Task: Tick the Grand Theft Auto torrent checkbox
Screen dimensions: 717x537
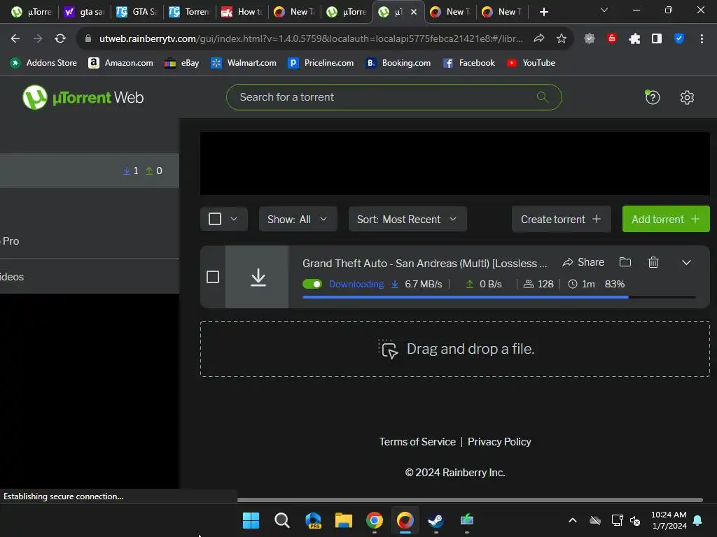Action: click(213, 277)
